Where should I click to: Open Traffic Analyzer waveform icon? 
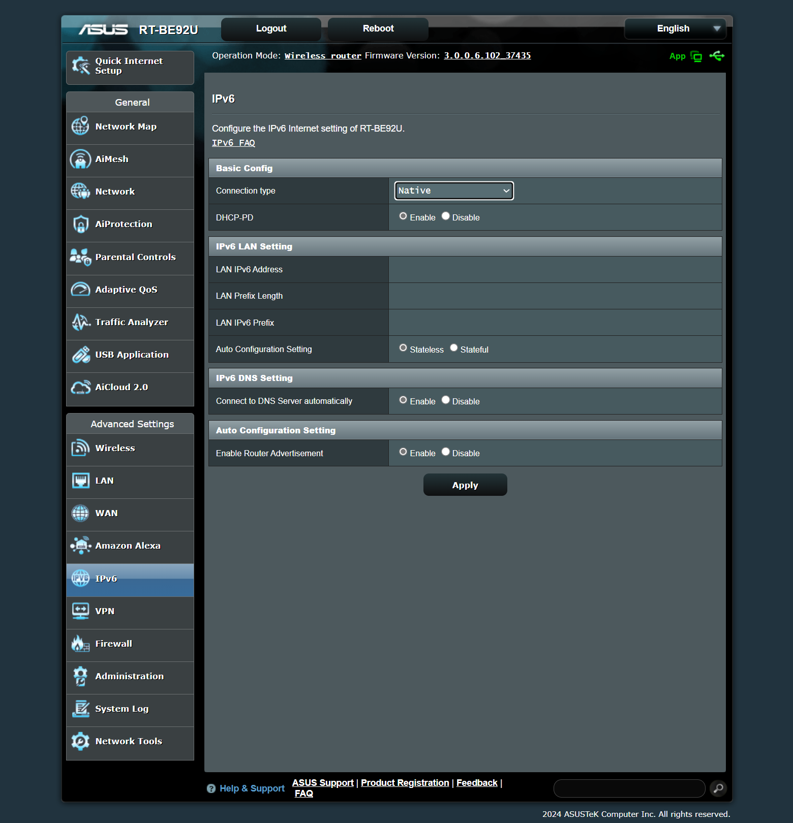pos(81,322)
